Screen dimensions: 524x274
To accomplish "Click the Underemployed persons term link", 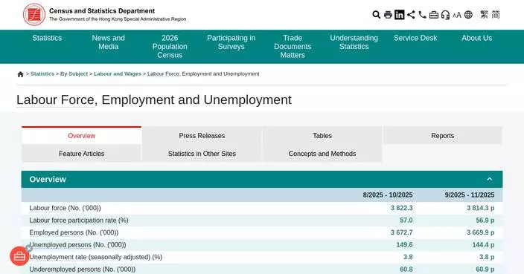I will tap(65, 270).
